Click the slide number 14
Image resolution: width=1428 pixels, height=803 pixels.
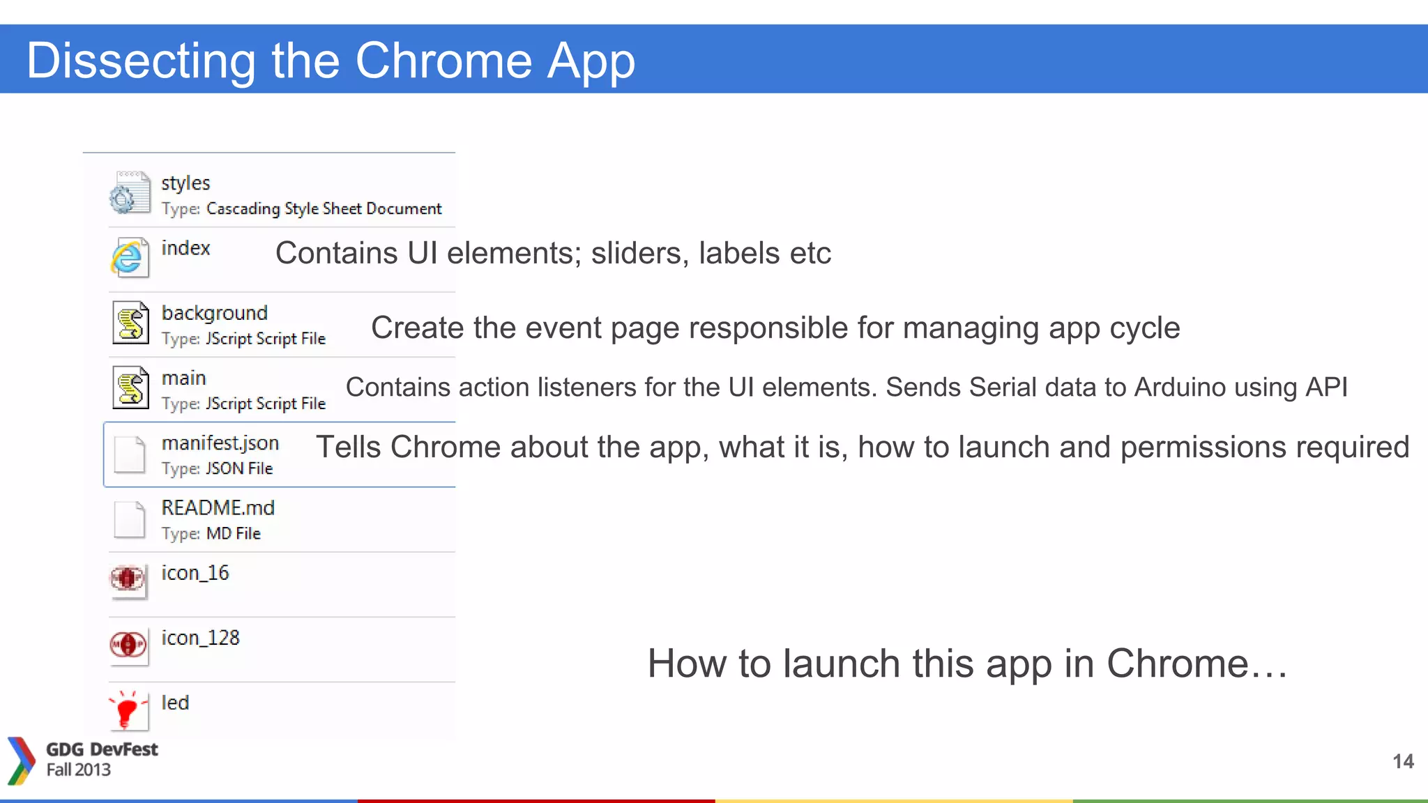tap(1404, 761)
